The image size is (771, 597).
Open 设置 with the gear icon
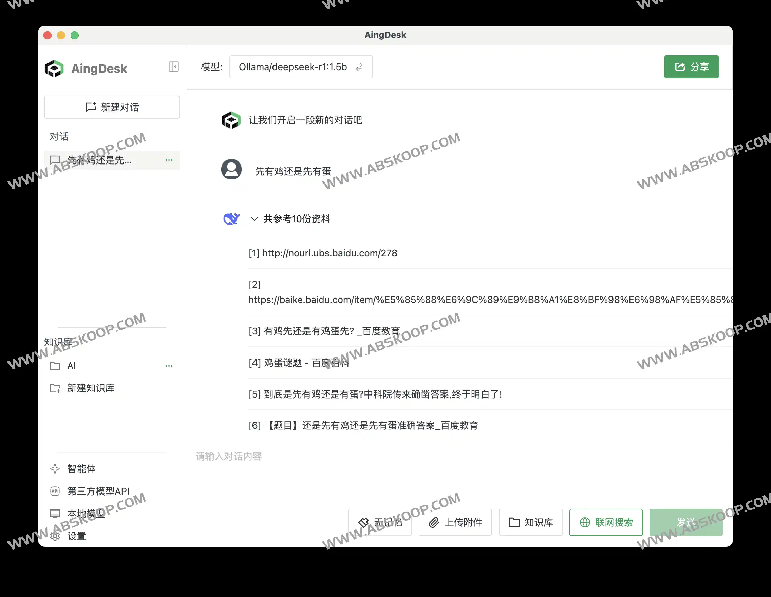pyautogui.click(x=55, y=536)
